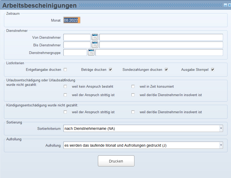The height and width of the screenshot is (178, 231).
Task: Select Urlaubsentschädigung 'weil der Anspruch strittig ist'
Action: tap(65, 95)
